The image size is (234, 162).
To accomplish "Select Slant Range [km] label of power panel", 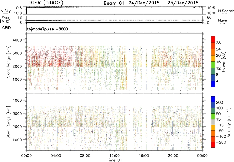I will click(x=8, y=62).
